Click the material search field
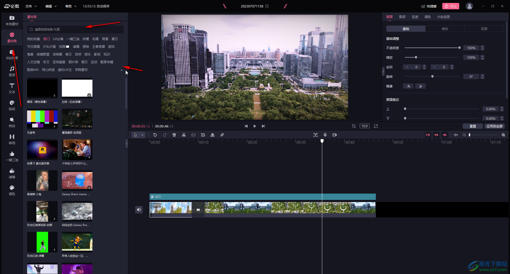 tap(75, 29)
